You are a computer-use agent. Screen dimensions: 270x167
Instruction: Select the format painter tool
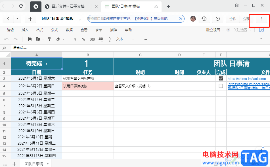point(49,39)
